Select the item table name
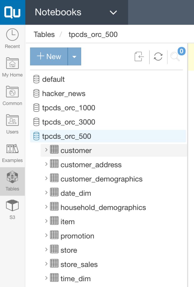Screen dimensions: 194x287 [68, 222]
